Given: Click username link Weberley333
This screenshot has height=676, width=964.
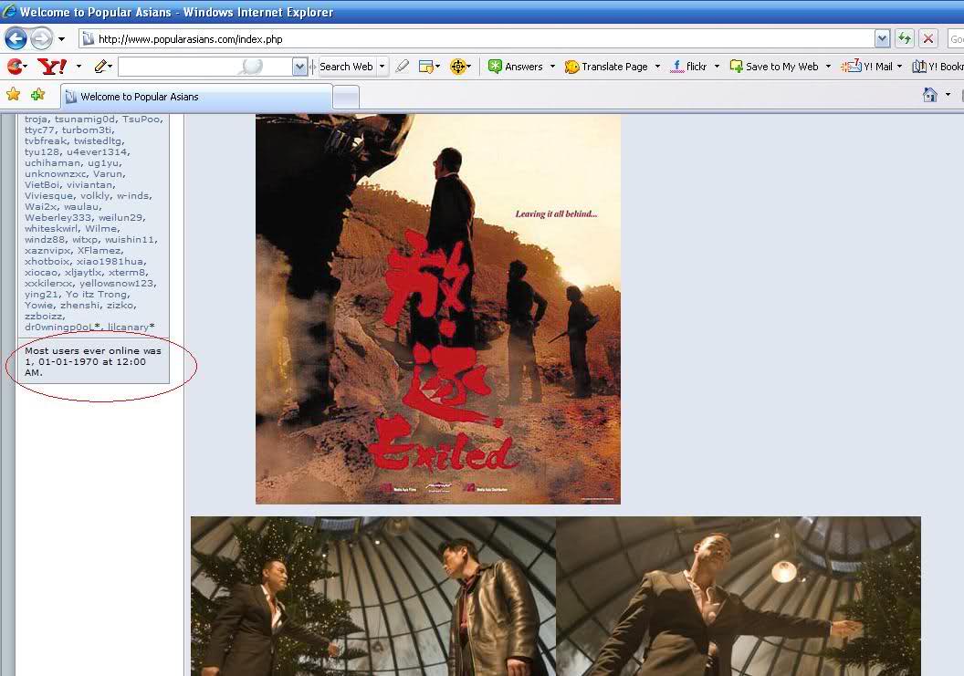Looking at the screenshot, I should tap(58, 217).
